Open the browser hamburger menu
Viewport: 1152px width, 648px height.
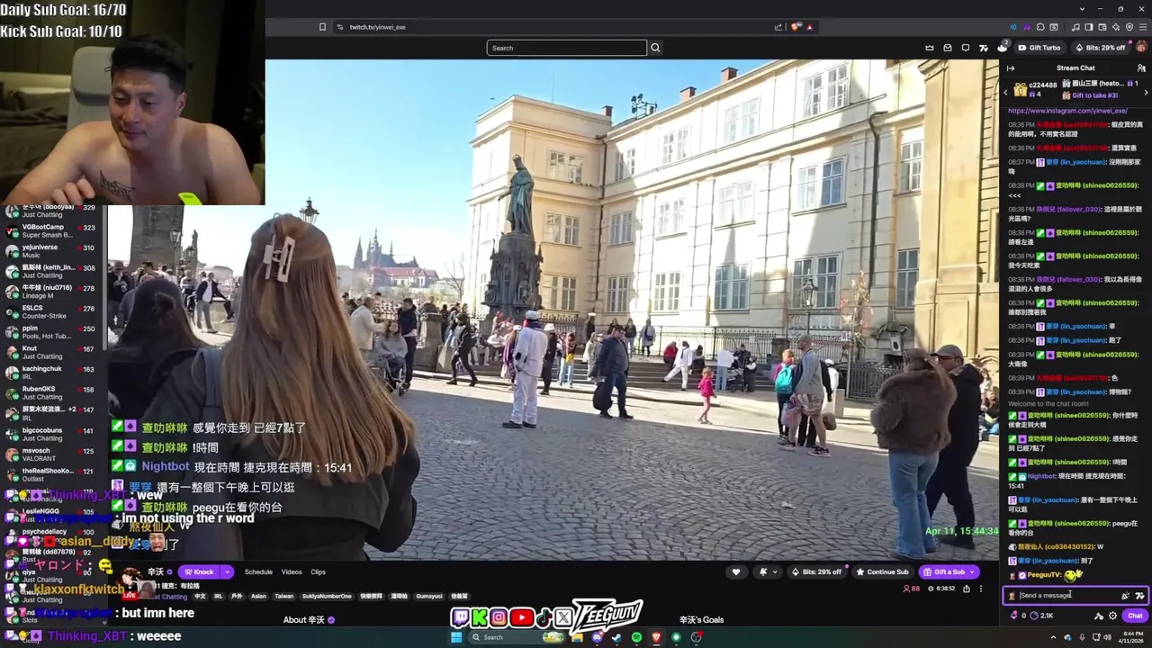[x=1141, y=27]
